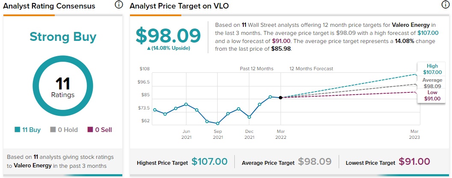This screenshot has width=452, height=178.
Task: Click the Sep 2021 low data point
Action: (218, 123)
